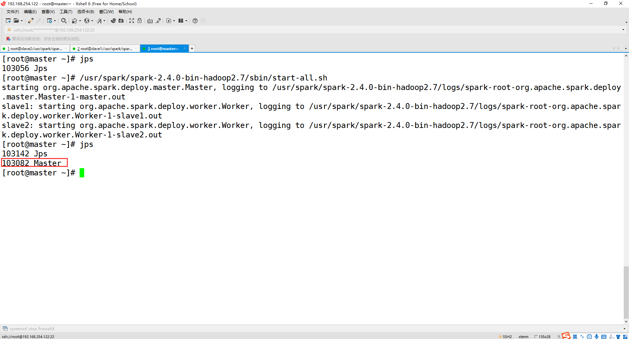Open the 文件(F) menu

(x=13, y=12)
